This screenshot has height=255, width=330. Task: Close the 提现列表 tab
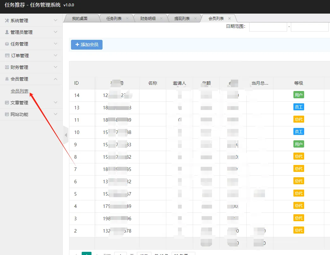point(196,19)
